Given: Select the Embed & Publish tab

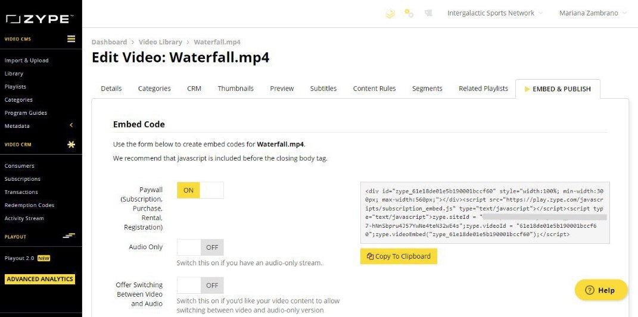Looking at the screenshot, I should [x=558, y=89].
